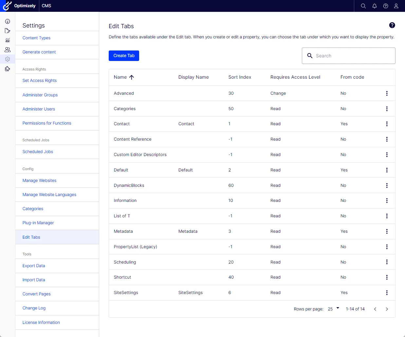Open the Dashboard gauge icon in sidebar
This screenshot has height=337, width=405.
click(8, 22)
